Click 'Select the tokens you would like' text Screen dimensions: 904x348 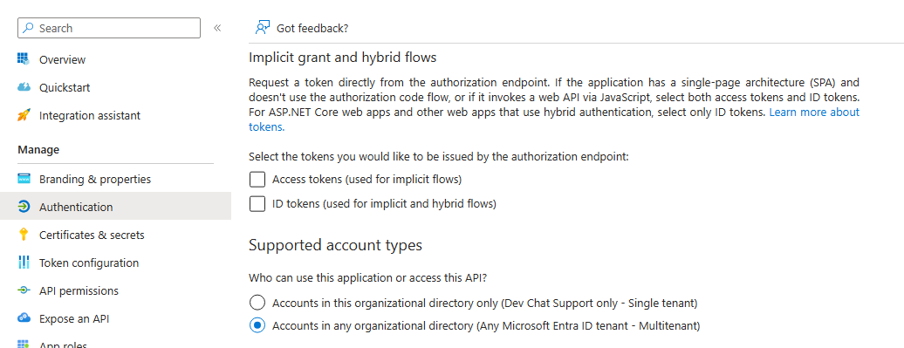tap(439, 156)
